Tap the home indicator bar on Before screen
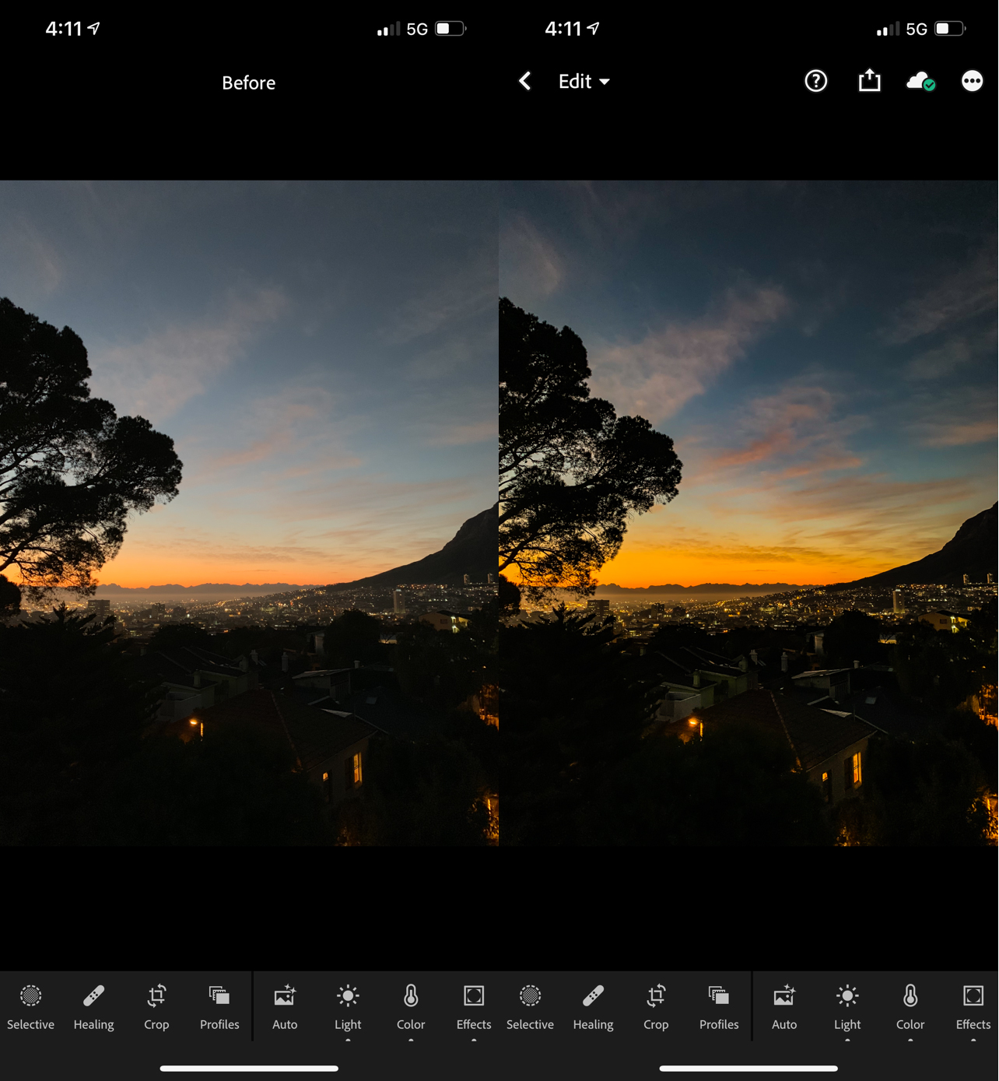 click(249, 1069)
